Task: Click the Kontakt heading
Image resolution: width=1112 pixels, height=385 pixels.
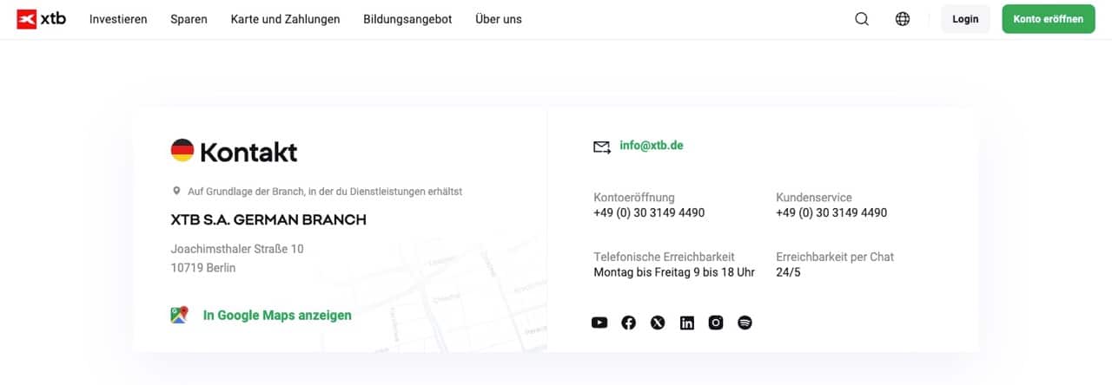Action: (x=248, y=153)
